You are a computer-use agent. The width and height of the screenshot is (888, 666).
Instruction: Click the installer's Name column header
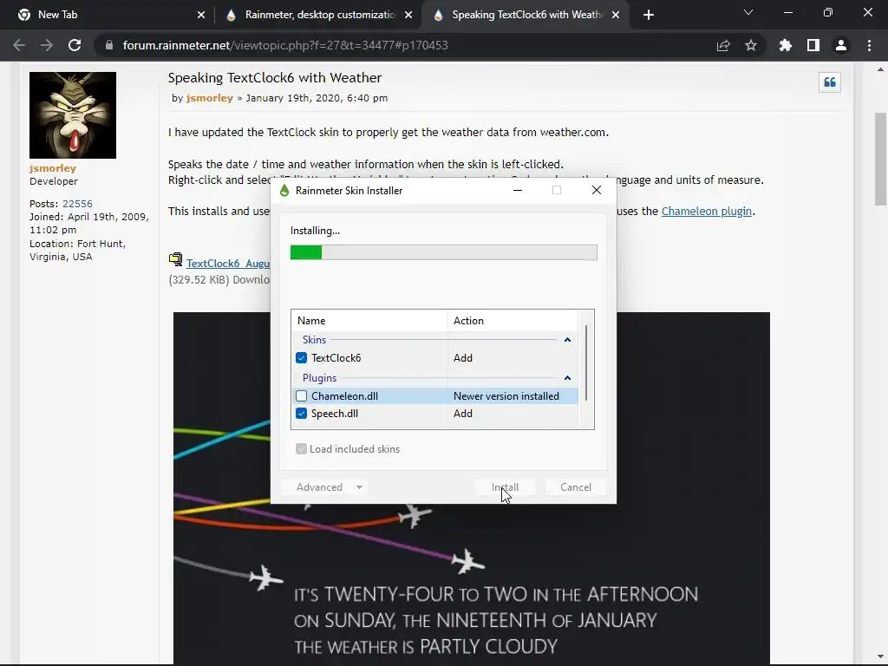369,321
